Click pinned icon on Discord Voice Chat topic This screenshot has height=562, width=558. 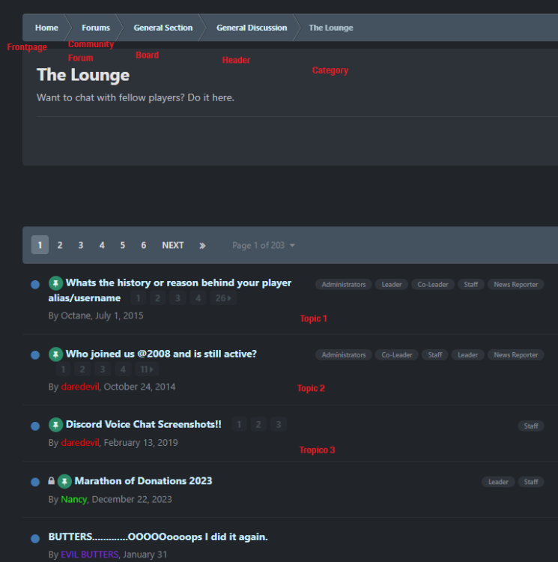(55, 425)
